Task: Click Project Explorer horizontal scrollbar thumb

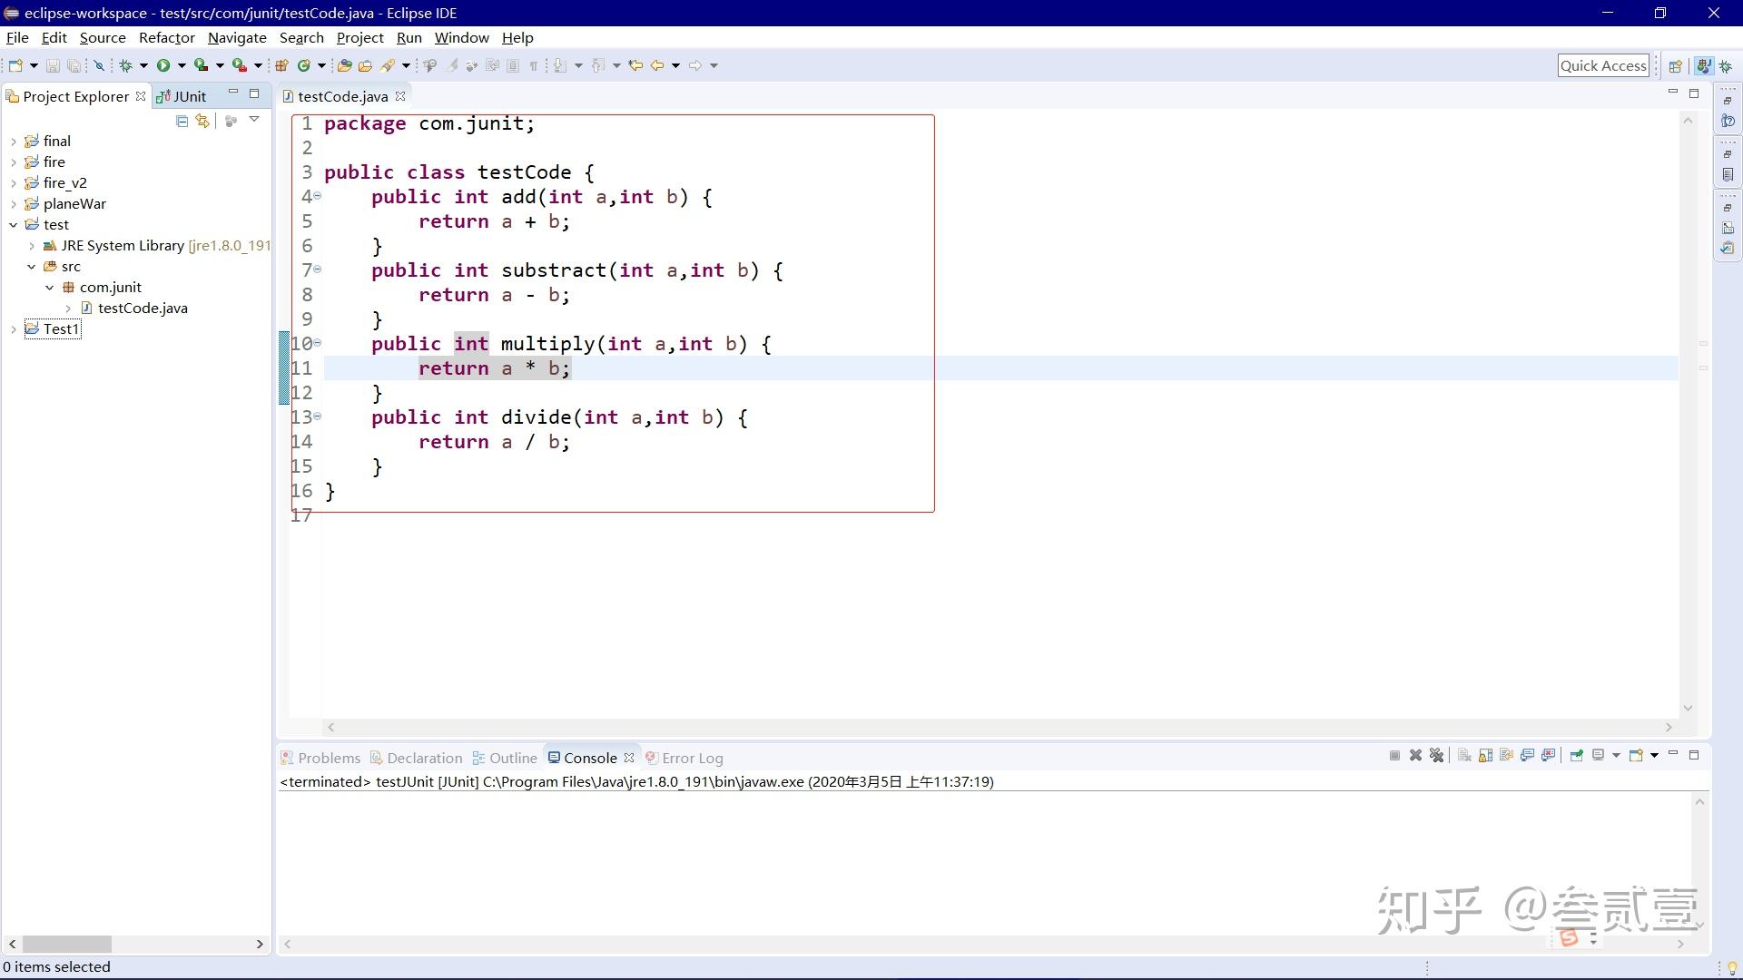Action: click(x=66, y=944)
